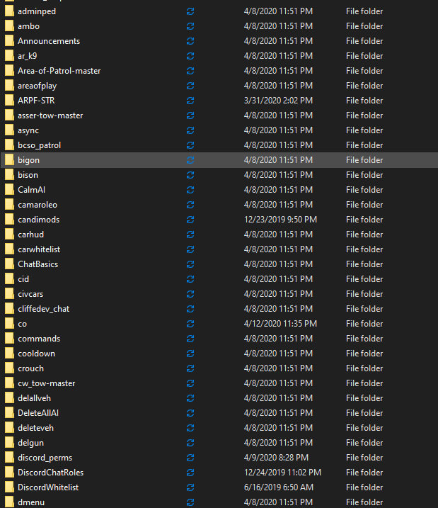Click the sync status icon for deleteveh

[x=190, y=429]
